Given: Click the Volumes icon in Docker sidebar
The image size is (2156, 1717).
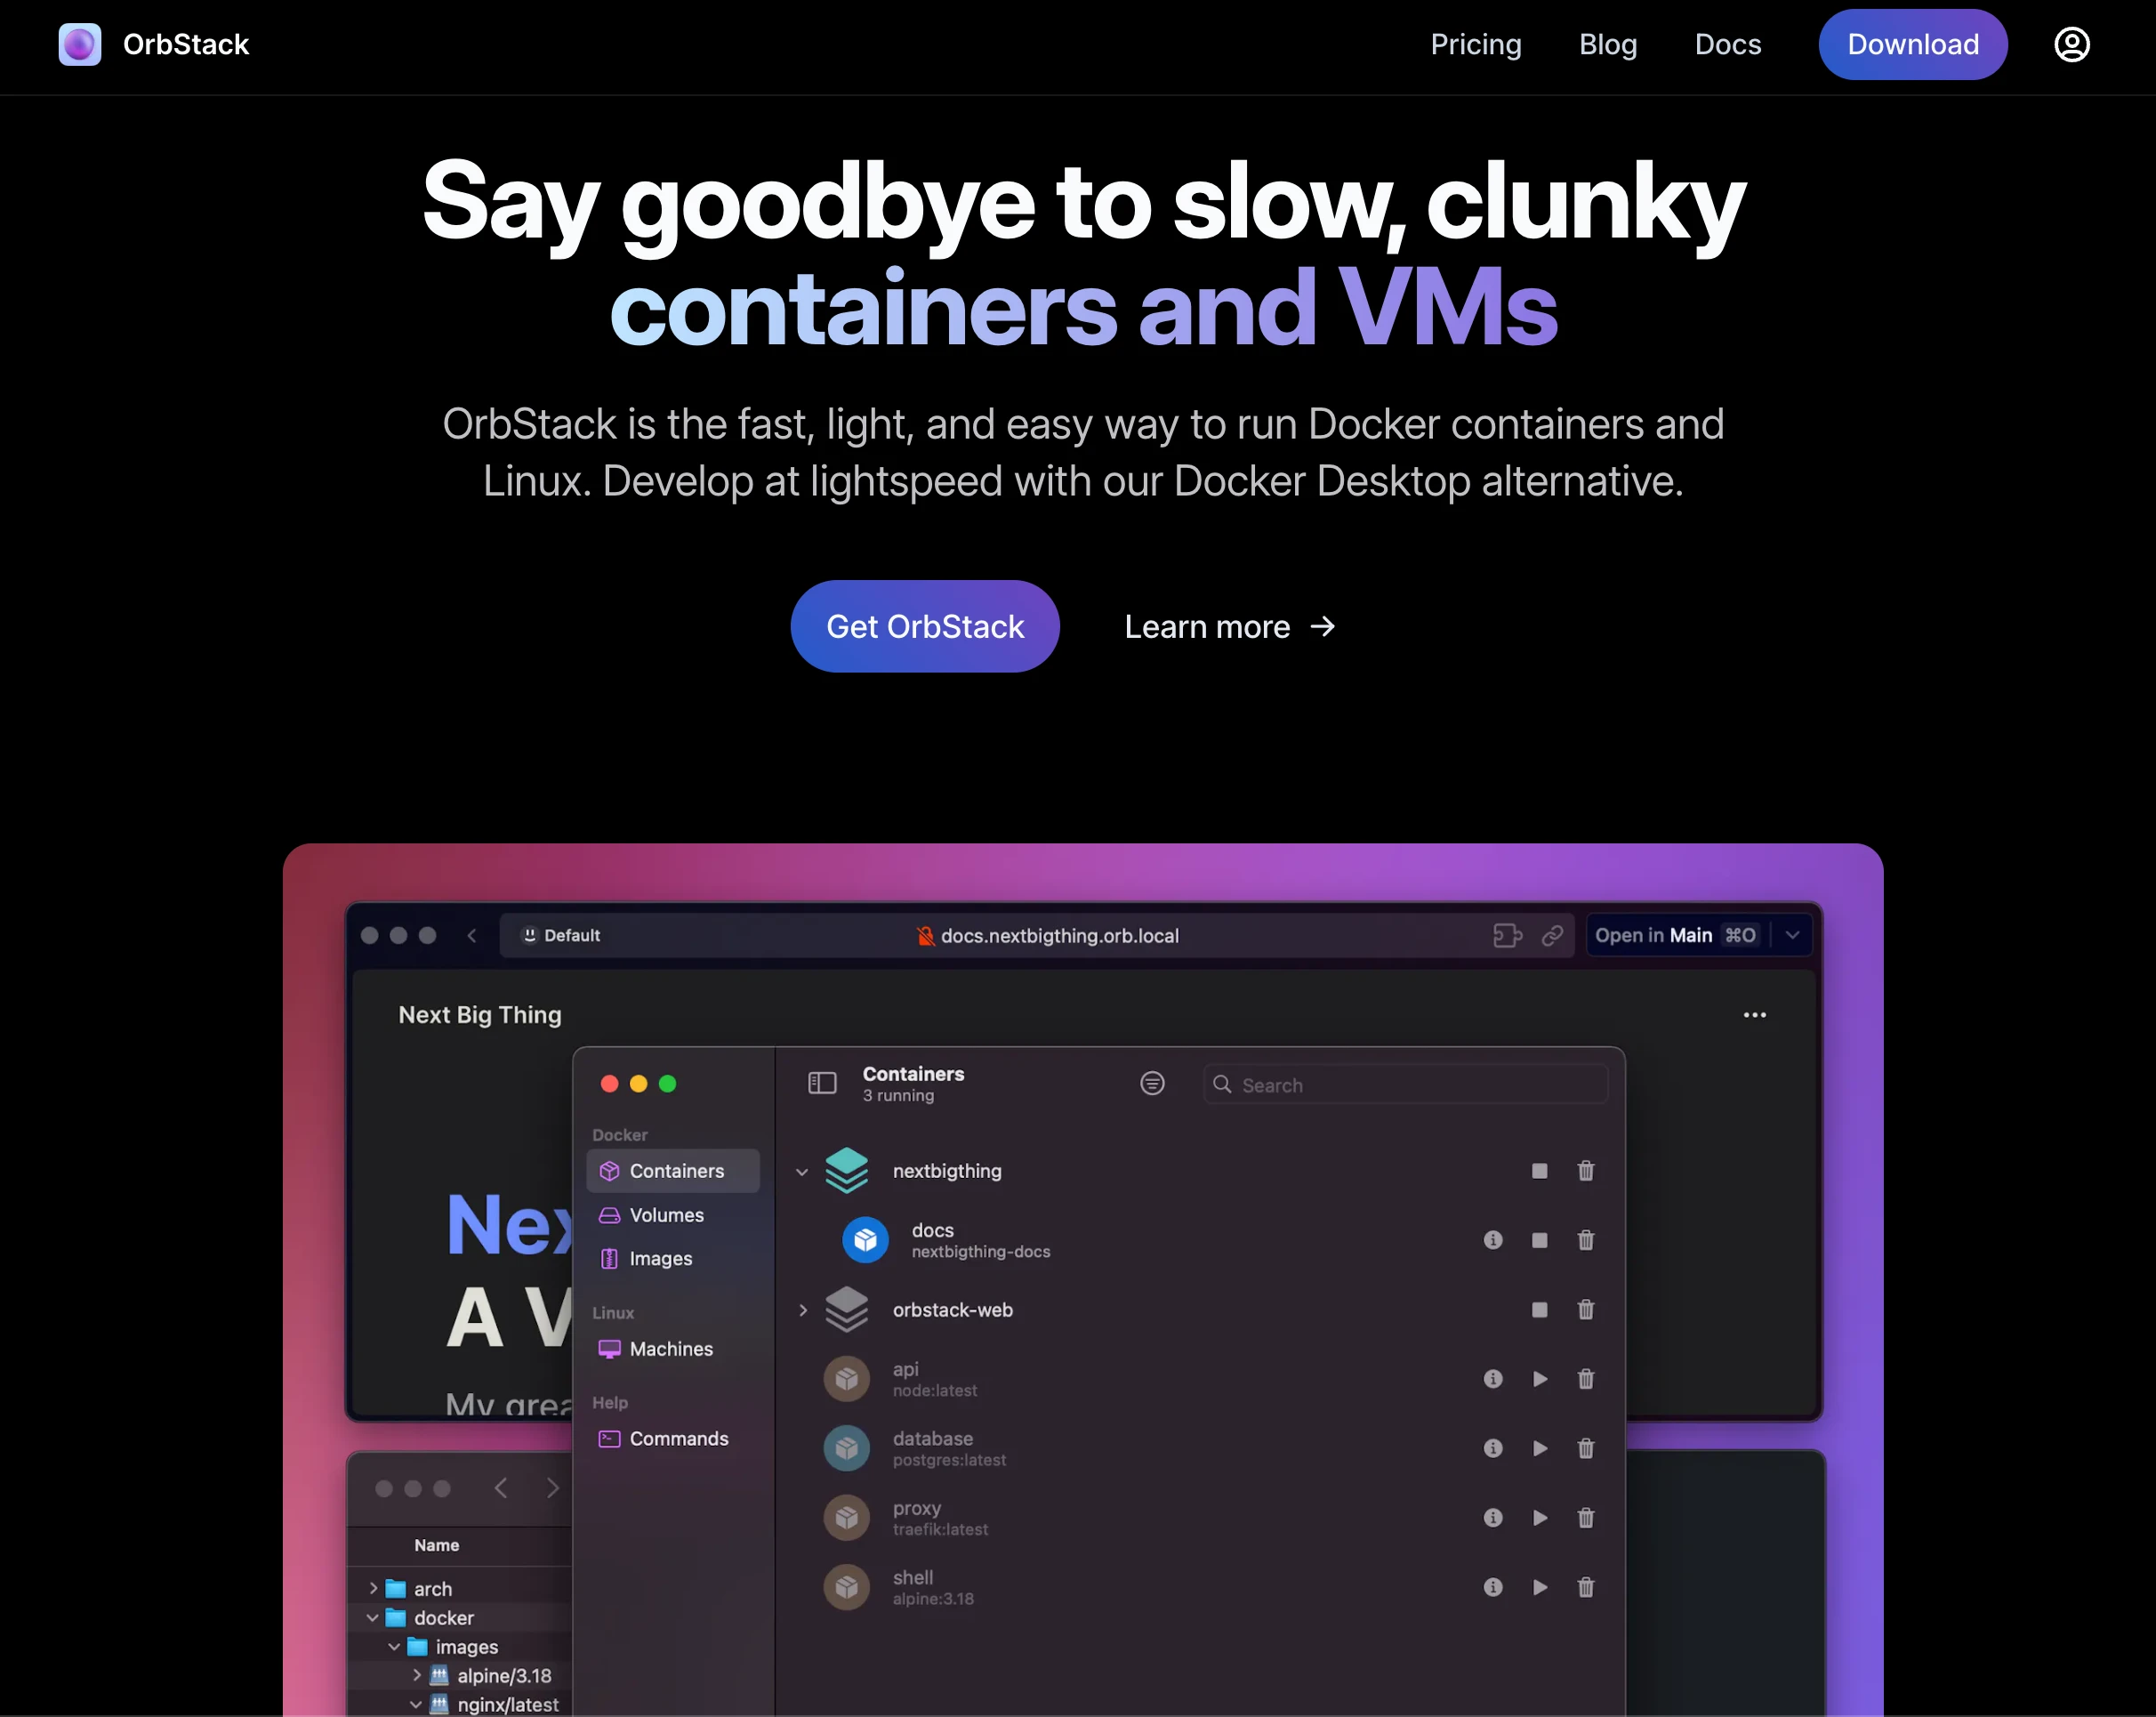Looking at the screenshot, I should coord(611,1214).
